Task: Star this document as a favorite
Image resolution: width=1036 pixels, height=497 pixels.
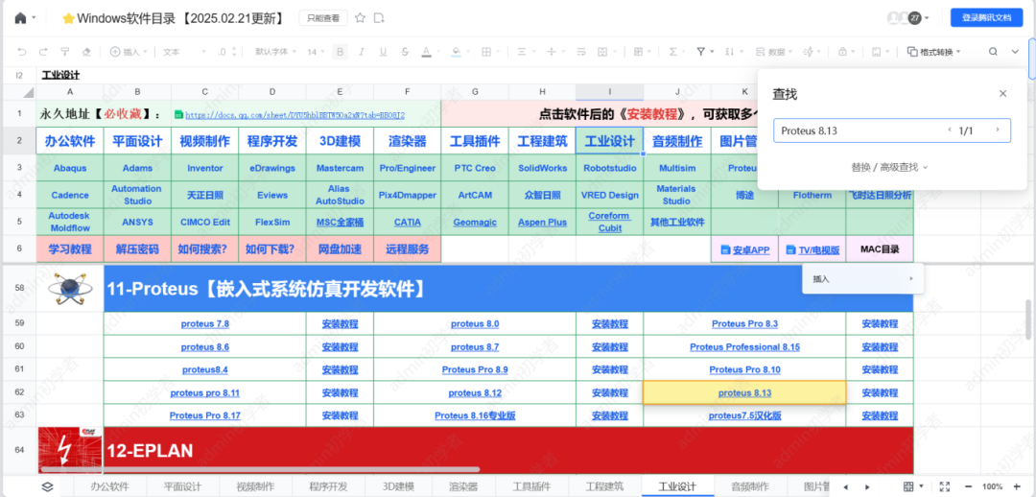Action: click(x=361, y=18)
